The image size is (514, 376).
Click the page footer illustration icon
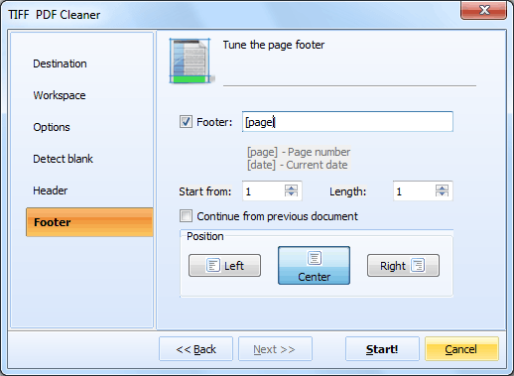coord(192,61)
